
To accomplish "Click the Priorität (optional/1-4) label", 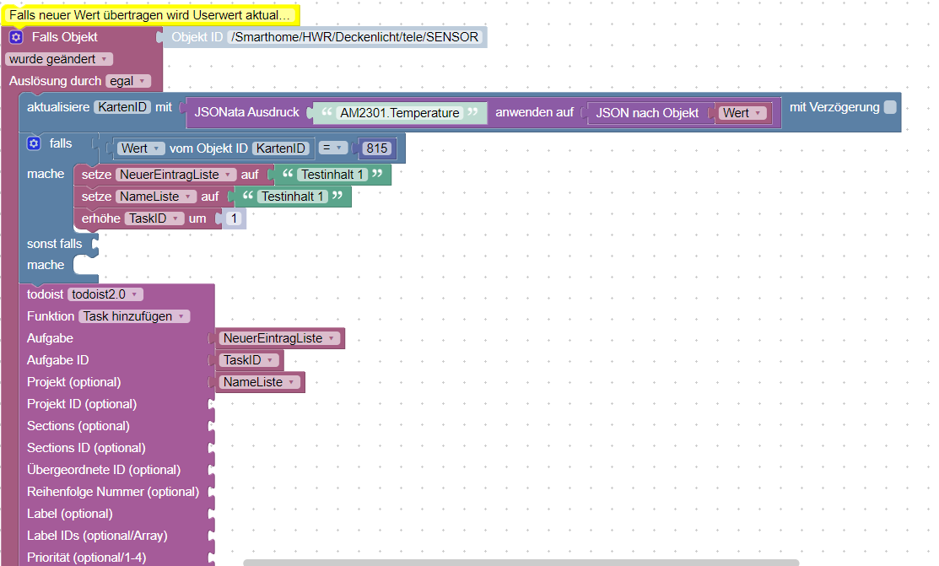I will [x=86, y=558].
